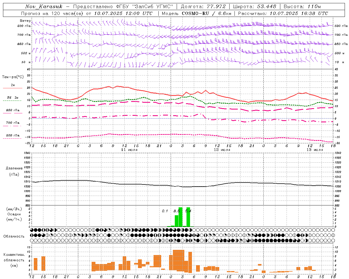The width and height of the screenshot is (349, 279).
Task: Click the tall green bar below 5.4
Action: click(188, 217)
